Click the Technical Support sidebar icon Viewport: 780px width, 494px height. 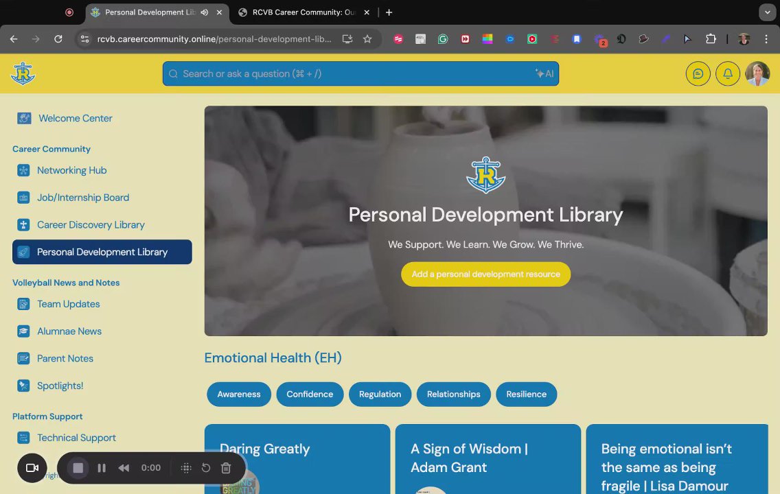(23, 438)
